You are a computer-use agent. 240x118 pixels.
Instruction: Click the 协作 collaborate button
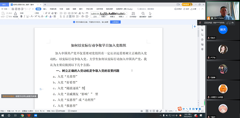(x=186, y=9)
